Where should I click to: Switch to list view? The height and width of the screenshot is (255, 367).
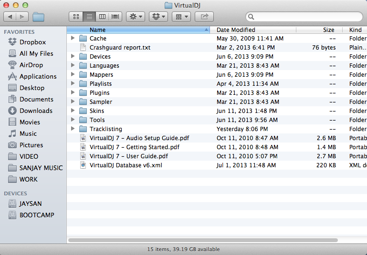[89, 17]
